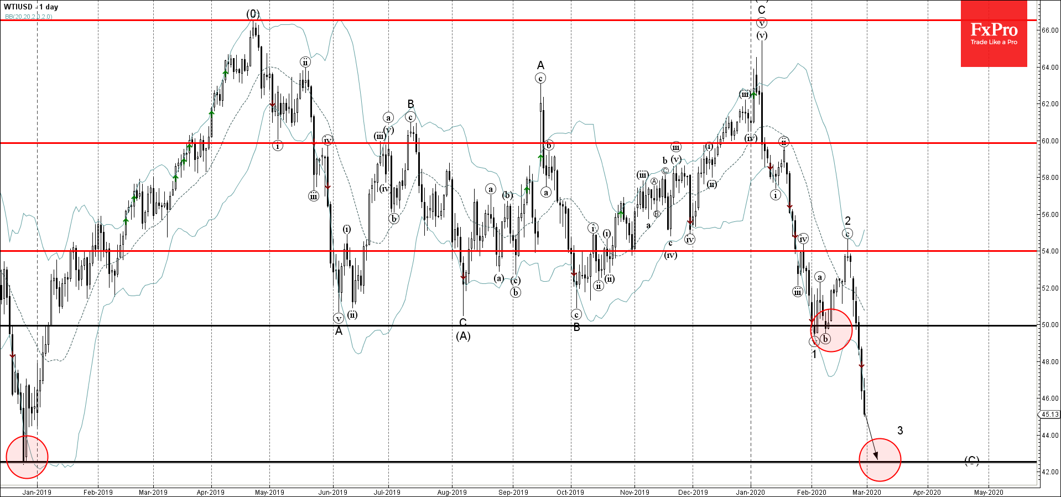Select the (A) wave label below Aug-2019 low
This screenshot has height=497, width=1061.
tap(463, 336)
